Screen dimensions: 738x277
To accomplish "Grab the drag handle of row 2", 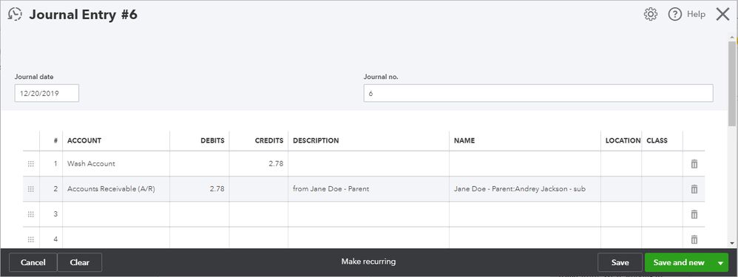I will pyautogui.click(x=31, y=189).
